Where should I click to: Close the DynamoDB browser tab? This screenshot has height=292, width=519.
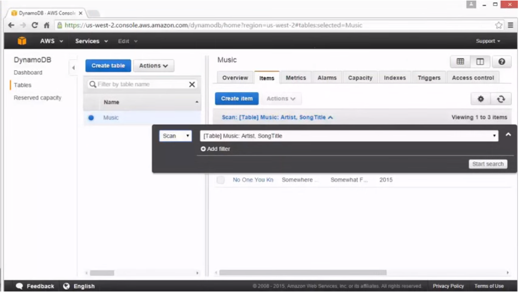pos(81,13)
